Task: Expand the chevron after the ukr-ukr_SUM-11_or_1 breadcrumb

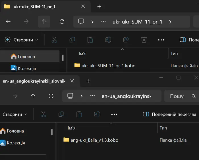Action: [170, 22]
